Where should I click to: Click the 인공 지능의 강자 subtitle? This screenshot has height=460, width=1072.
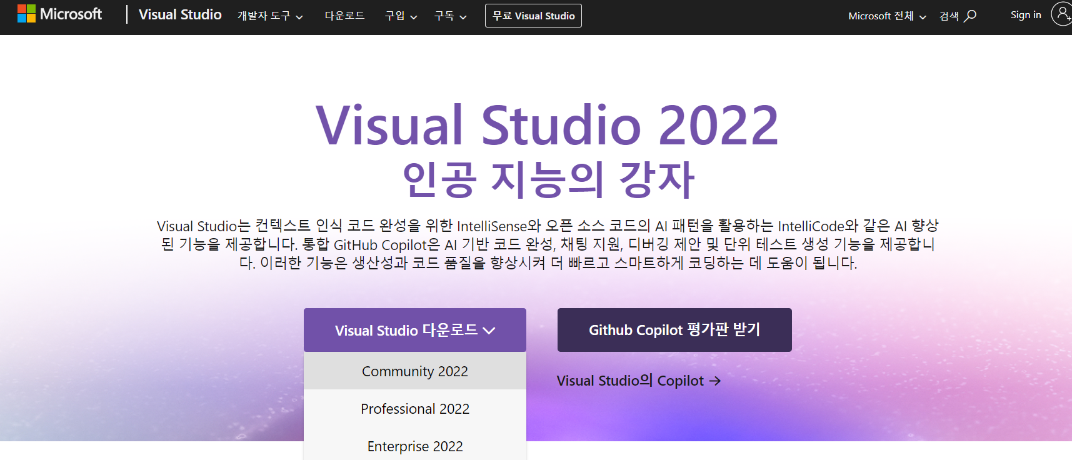point(548,179)
